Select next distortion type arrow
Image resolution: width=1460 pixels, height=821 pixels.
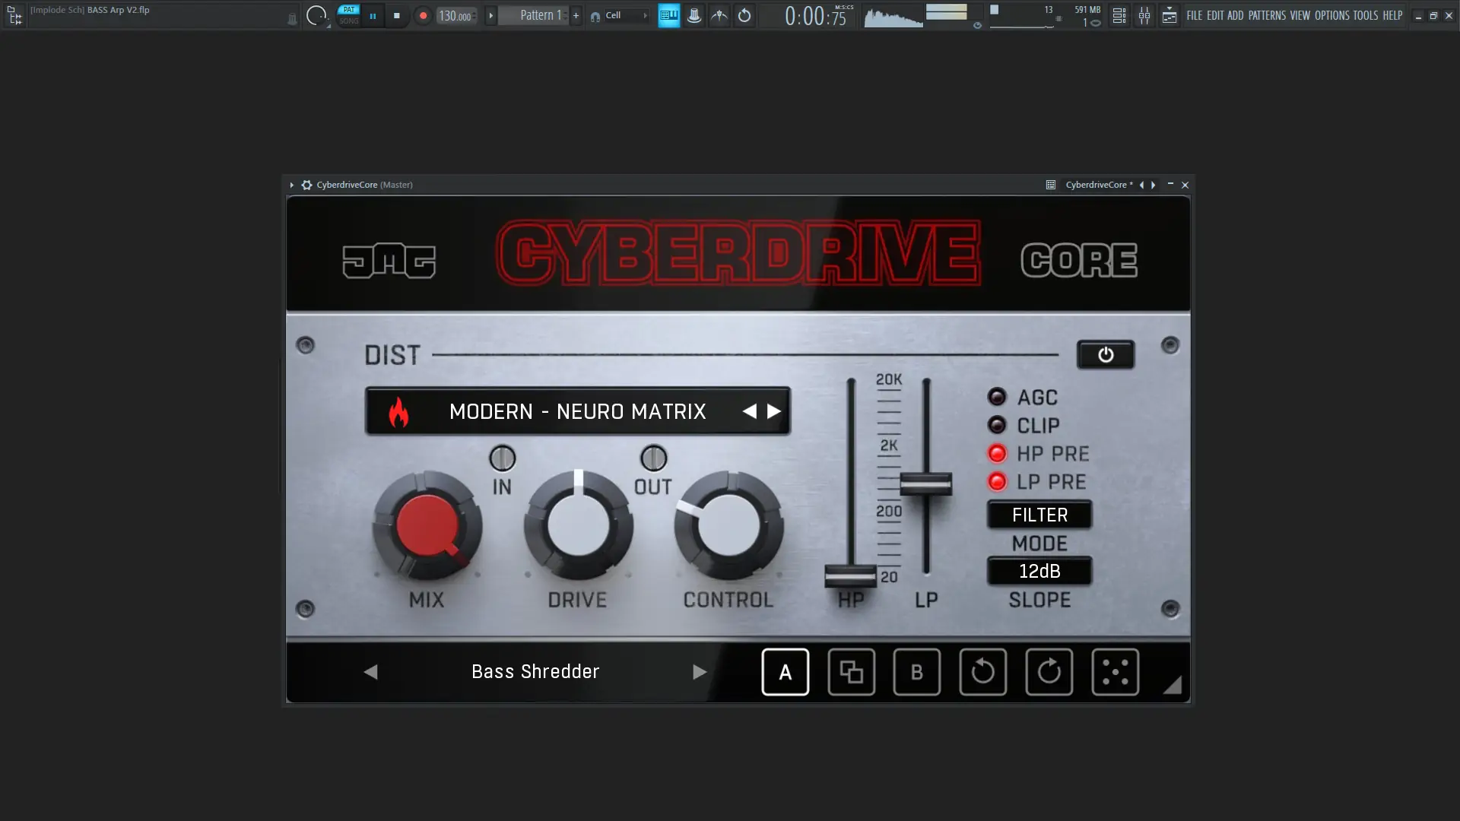tap(774, 411)
